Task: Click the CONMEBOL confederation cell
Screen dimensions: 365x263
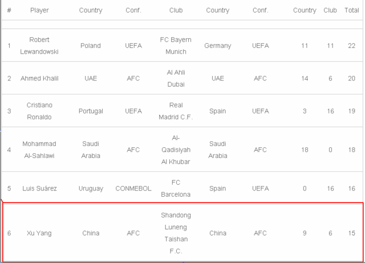Action: tap(133, 188)
